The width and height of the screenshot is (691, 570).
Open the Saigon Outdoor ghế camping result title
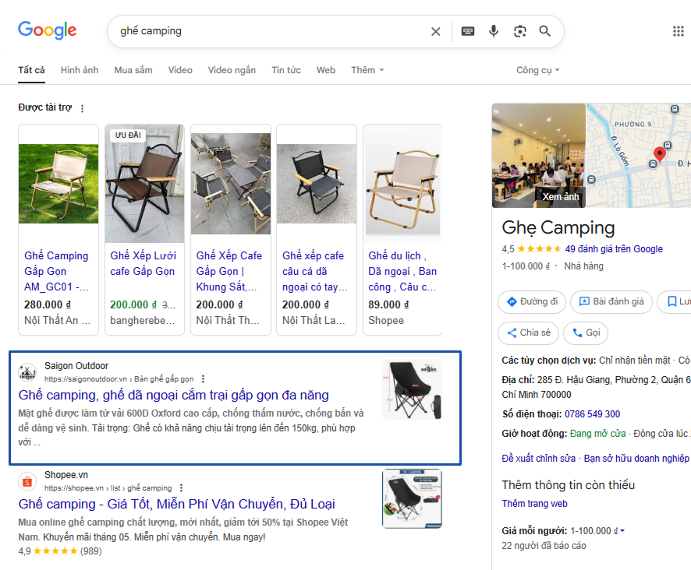(174, 396)
